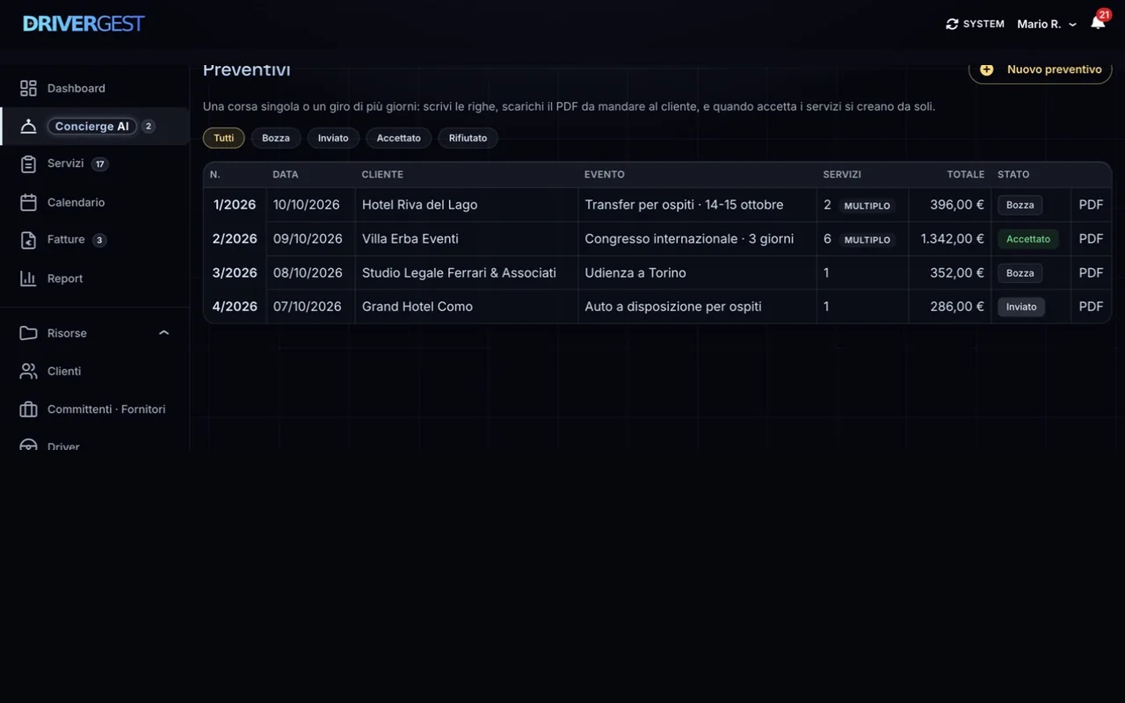Click the SYSTEM sync arrows icon
Viewport: 1125px width, 703px height.
[x=952, y=24]
